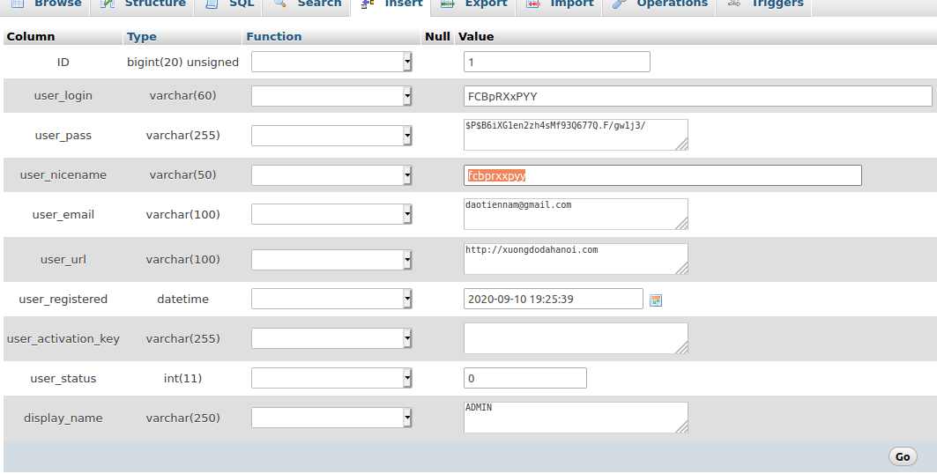937x474 pixels.
Task: Focus the user_login value field
Action: (698, 96)
